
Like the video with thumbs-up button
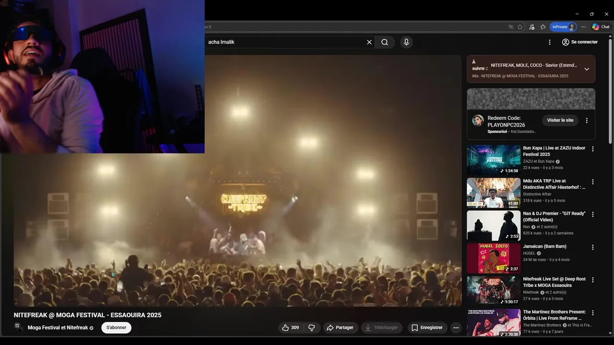click(x=291, y=328)
